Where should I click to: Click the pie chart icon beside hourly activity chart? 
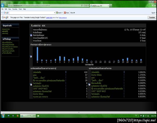click(31, 56)
